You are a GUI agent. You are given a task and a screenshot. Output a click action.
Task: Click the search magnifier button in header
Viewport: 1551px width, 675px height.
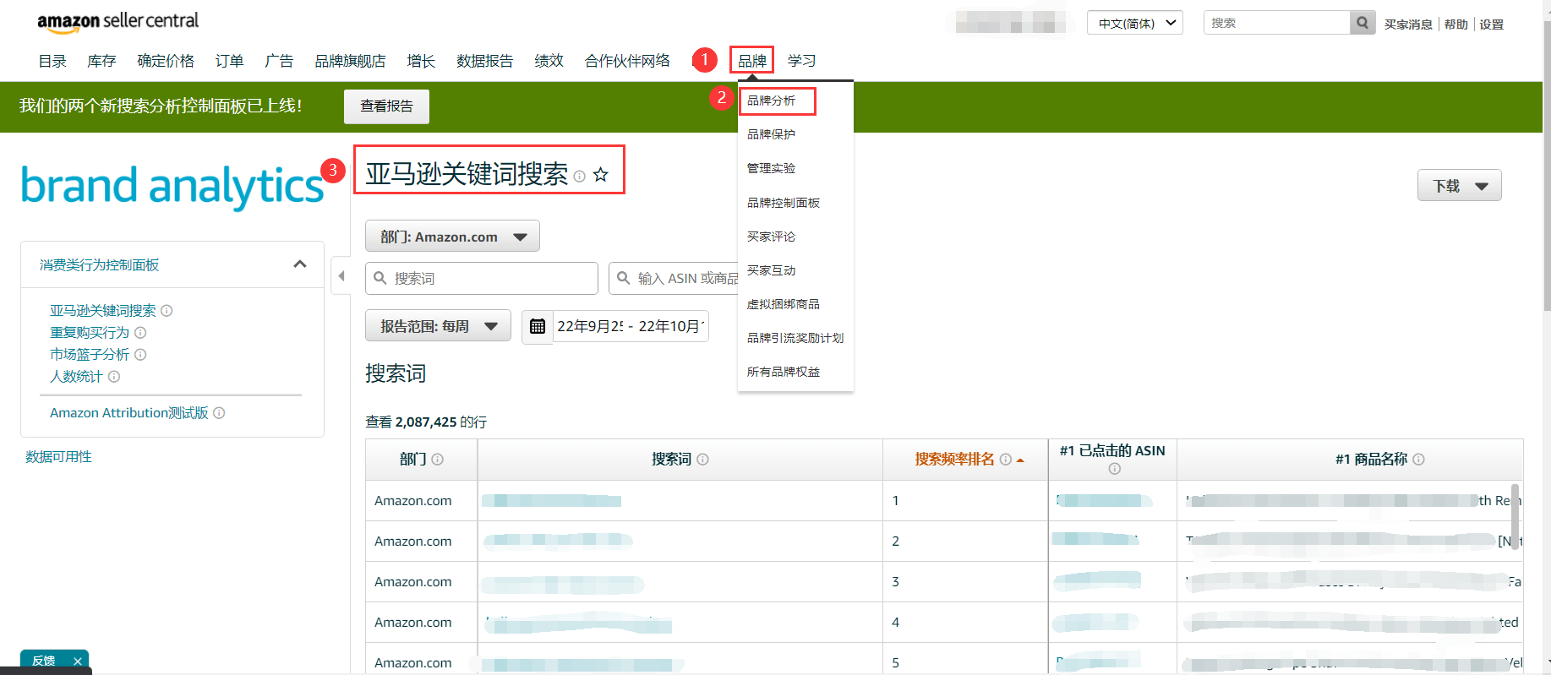[1362, 23]
